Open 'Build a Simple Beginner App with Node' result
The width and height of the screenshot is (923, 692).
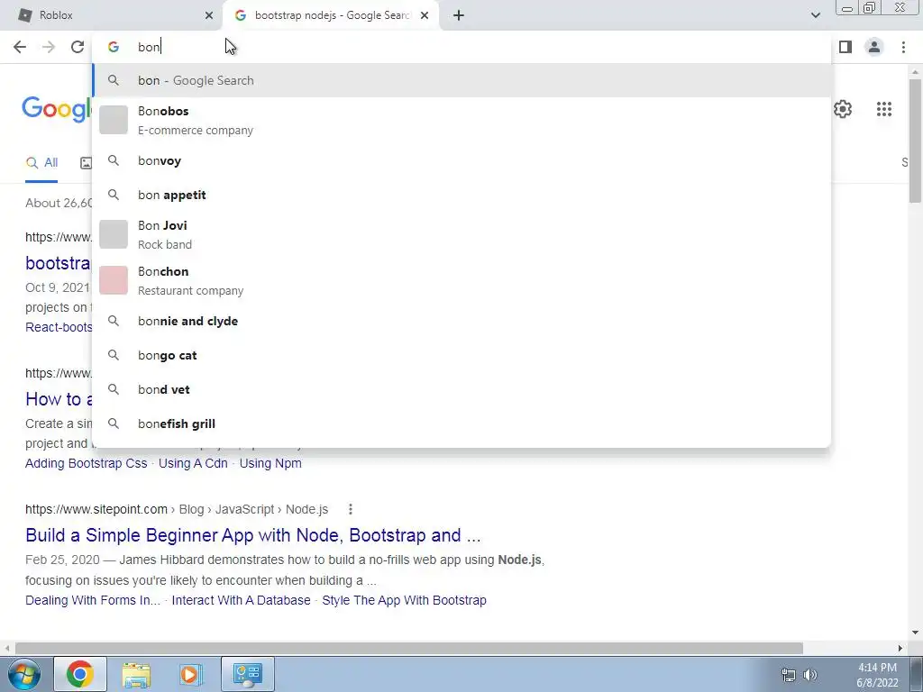click(x=253, y=535)
